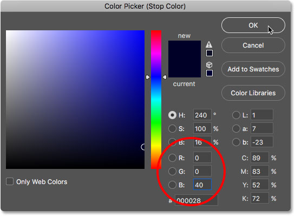Click the hex color code field

[x=196, y=200]
